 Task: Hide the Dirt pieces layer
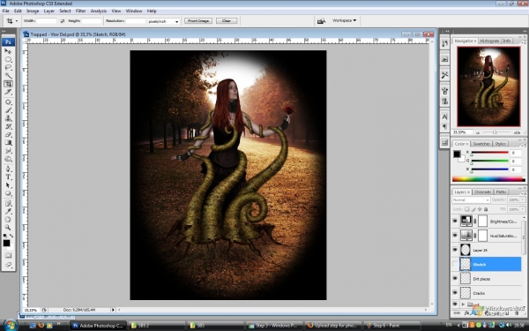click(x=455, y=279)
